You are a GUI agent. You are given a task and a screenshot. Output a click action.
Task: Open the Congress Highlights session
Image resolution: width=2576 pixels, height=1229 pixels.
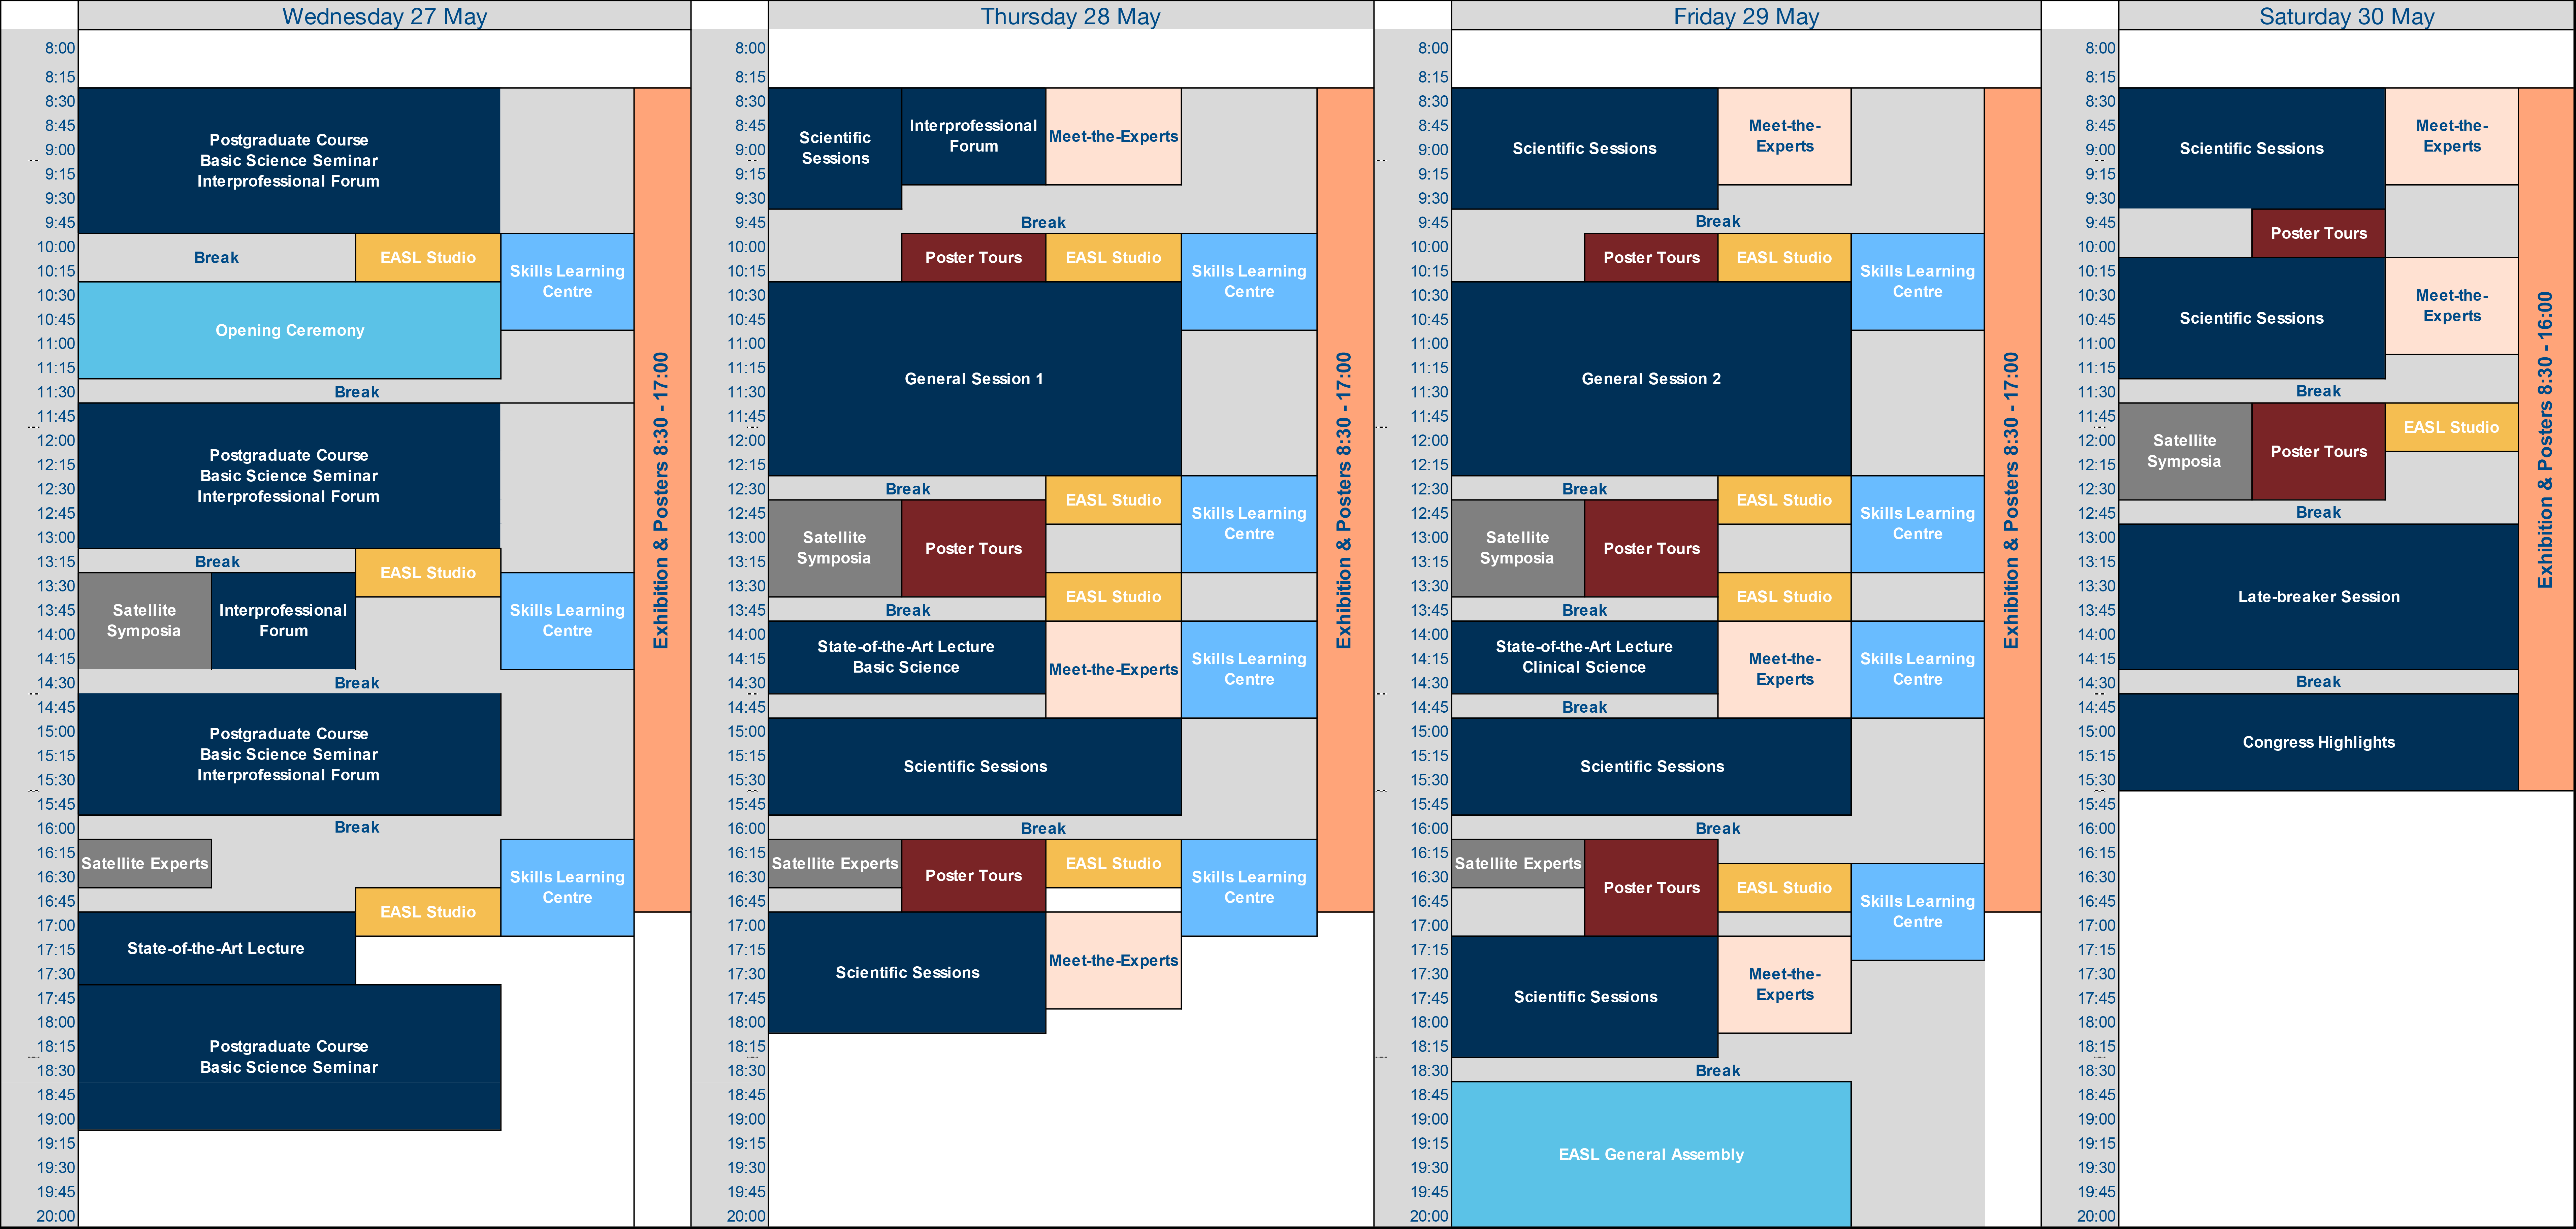point(2318,742)
